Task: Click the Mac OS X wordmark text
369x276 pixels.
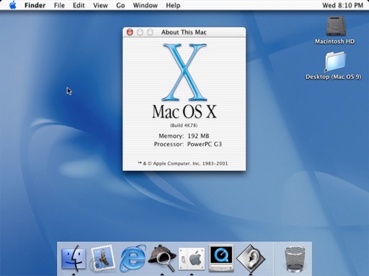Action: pyautogui.click(x=184, y=111)
